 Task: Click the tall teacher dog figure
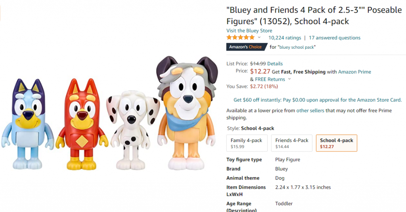187,113
